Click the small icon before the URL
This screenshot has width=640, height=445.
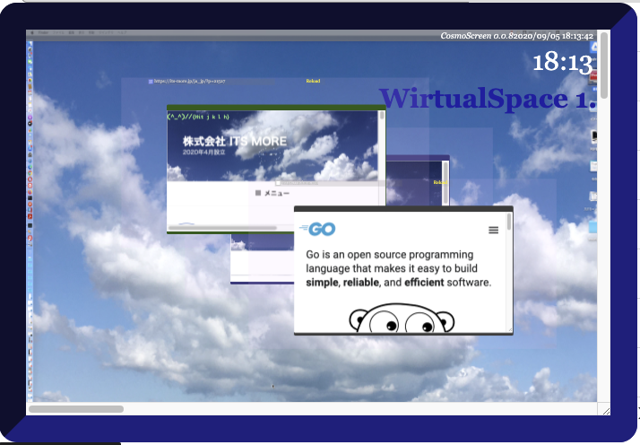(151, 81)
